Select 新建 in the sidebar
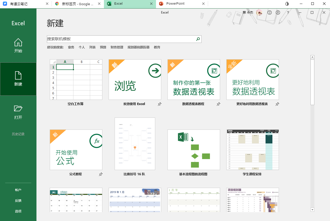The width and height of the screenshot is (330, 221). point(18,79)
